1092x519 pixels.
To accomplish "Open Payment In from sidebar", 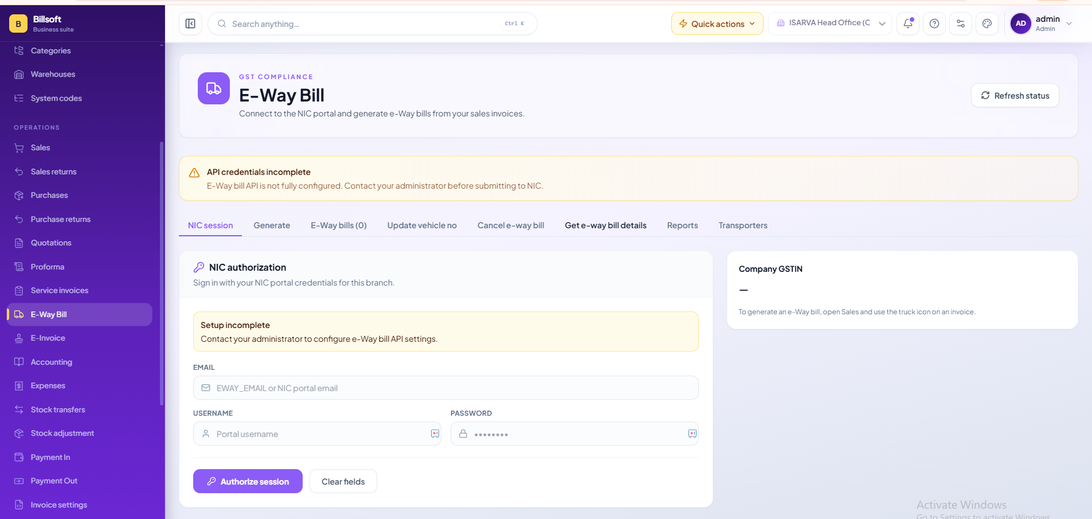I will tap(79, 457).
